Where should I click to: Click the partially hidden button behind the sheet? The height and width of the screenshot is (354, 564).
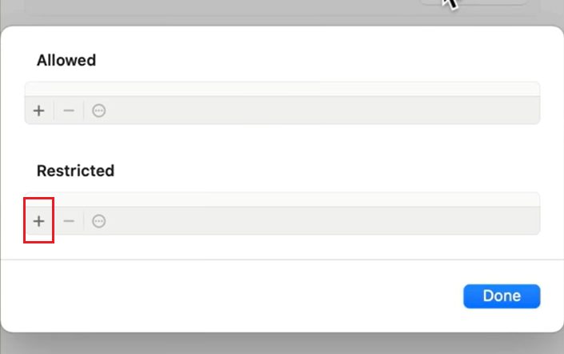click(488, 2)
